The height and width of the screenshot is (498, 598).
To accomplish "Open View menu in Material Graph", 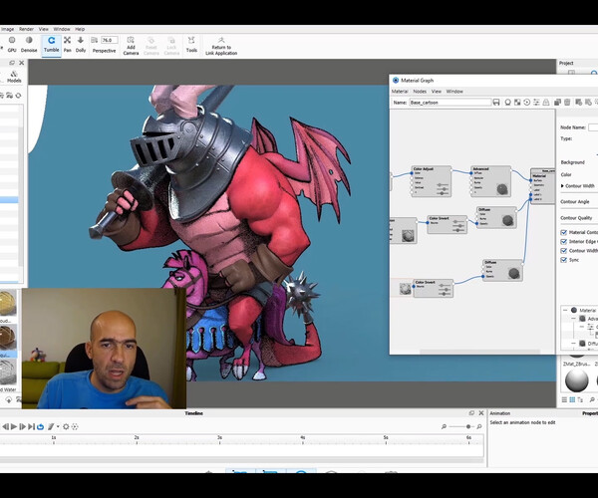I will (x=437, y=92).
